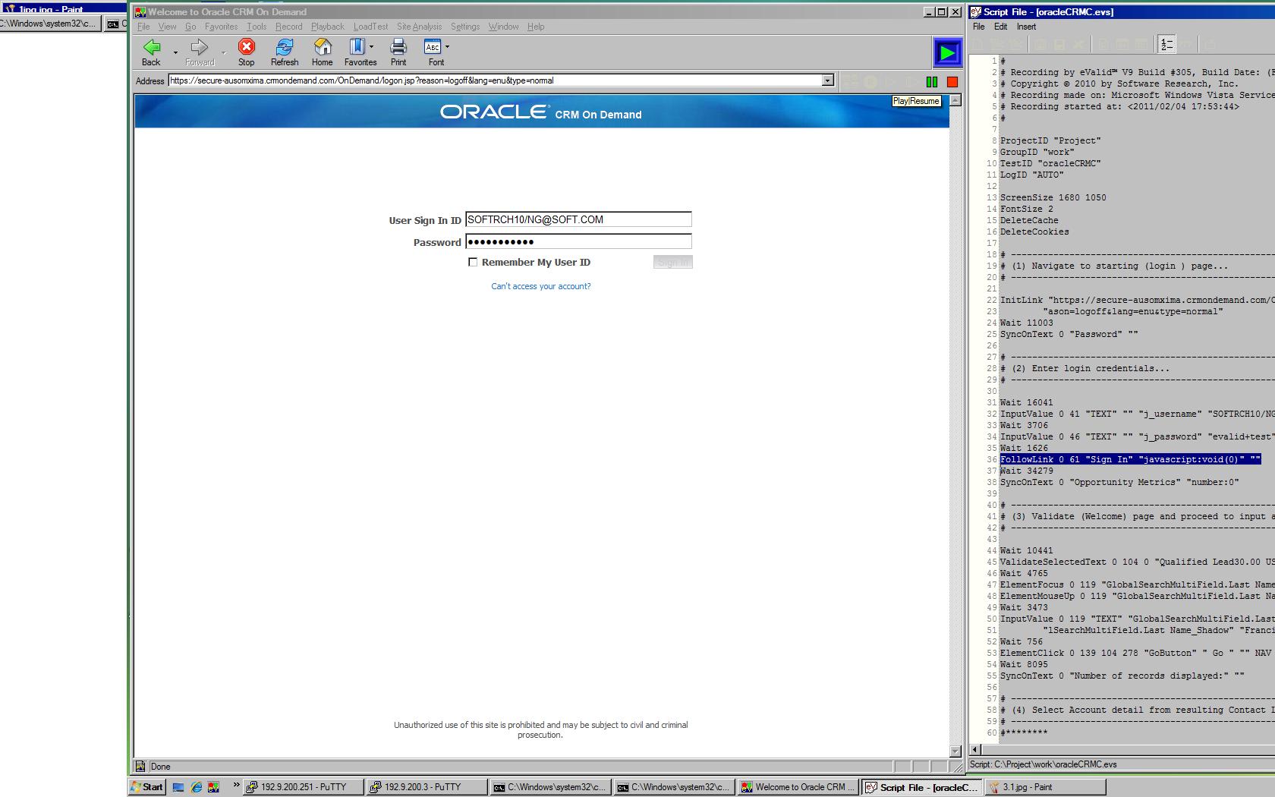Viewport: 1275px width, 797px height.
Task: Open Edit menu in Script File window
Action: [x=1001, y=27]
